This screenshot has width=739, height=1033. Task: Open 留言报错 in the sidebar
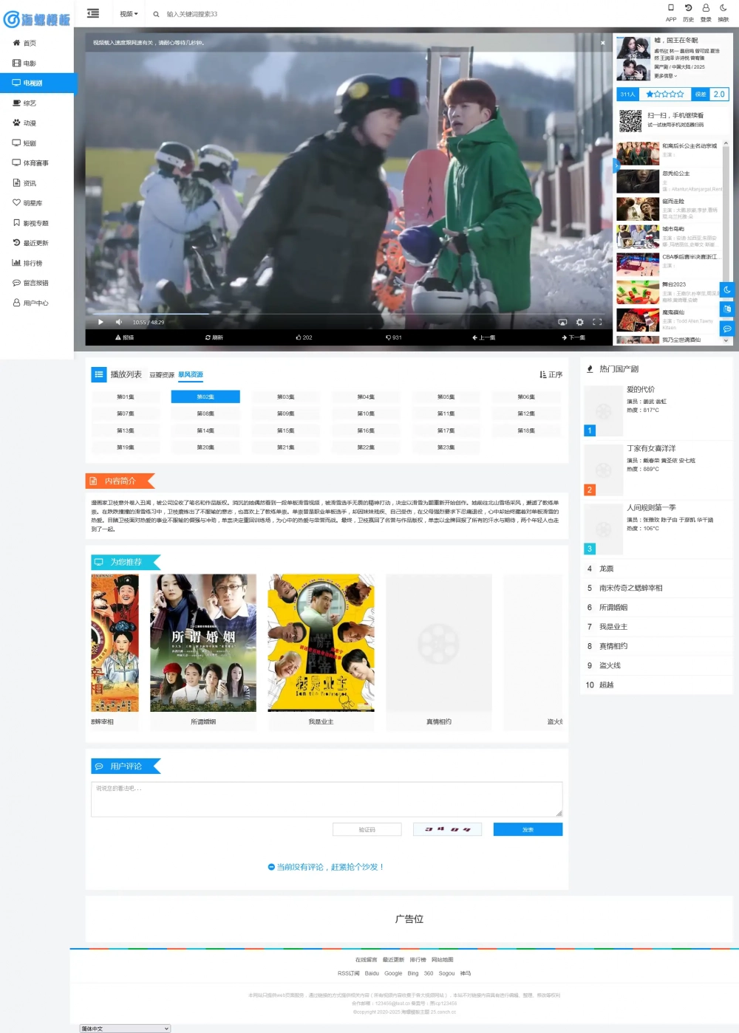[x=37, y=283]
